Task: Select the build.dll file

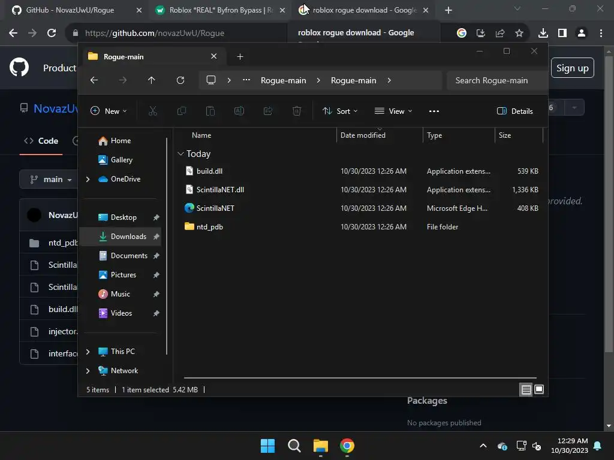Action: [209, 171]
